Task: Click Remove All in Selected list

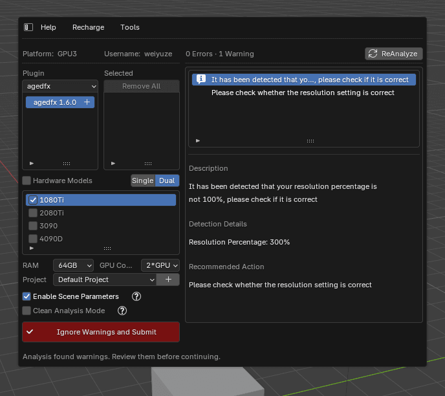Action: tap(142, 86)
